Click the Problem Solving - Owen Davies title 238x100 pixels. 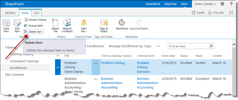[x=74, y=67]
